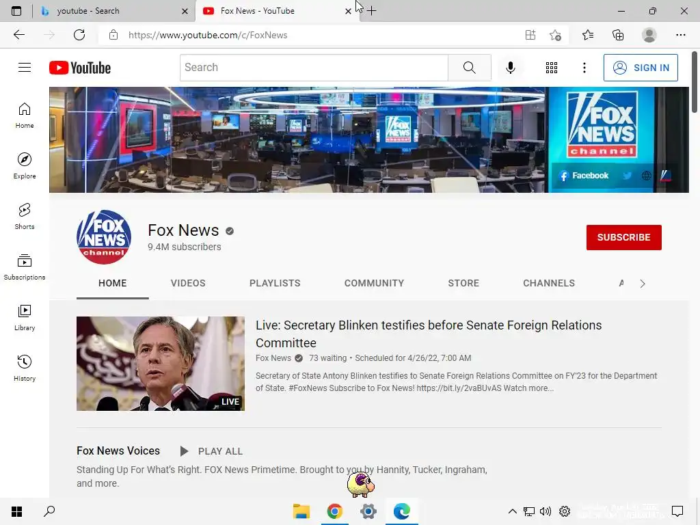The height and width of the screenshot is (525, 700).
Task: Select the VIDEOS channel tab
Action: click(188, 283)
